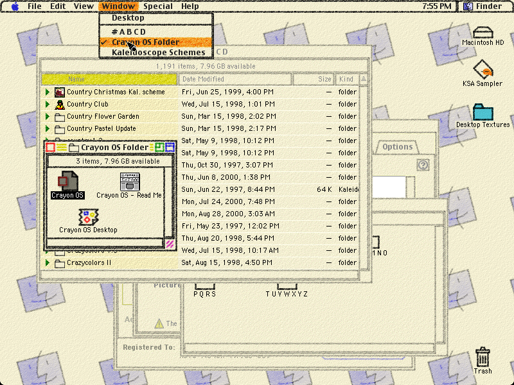514x385 pixels.
Task: Open the Edit menu
Action: pos(58,6)
